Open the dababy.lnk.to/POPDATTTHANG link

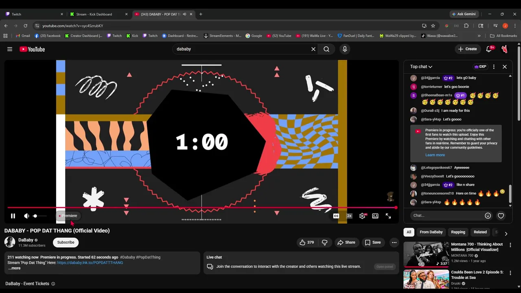[90, 263]
